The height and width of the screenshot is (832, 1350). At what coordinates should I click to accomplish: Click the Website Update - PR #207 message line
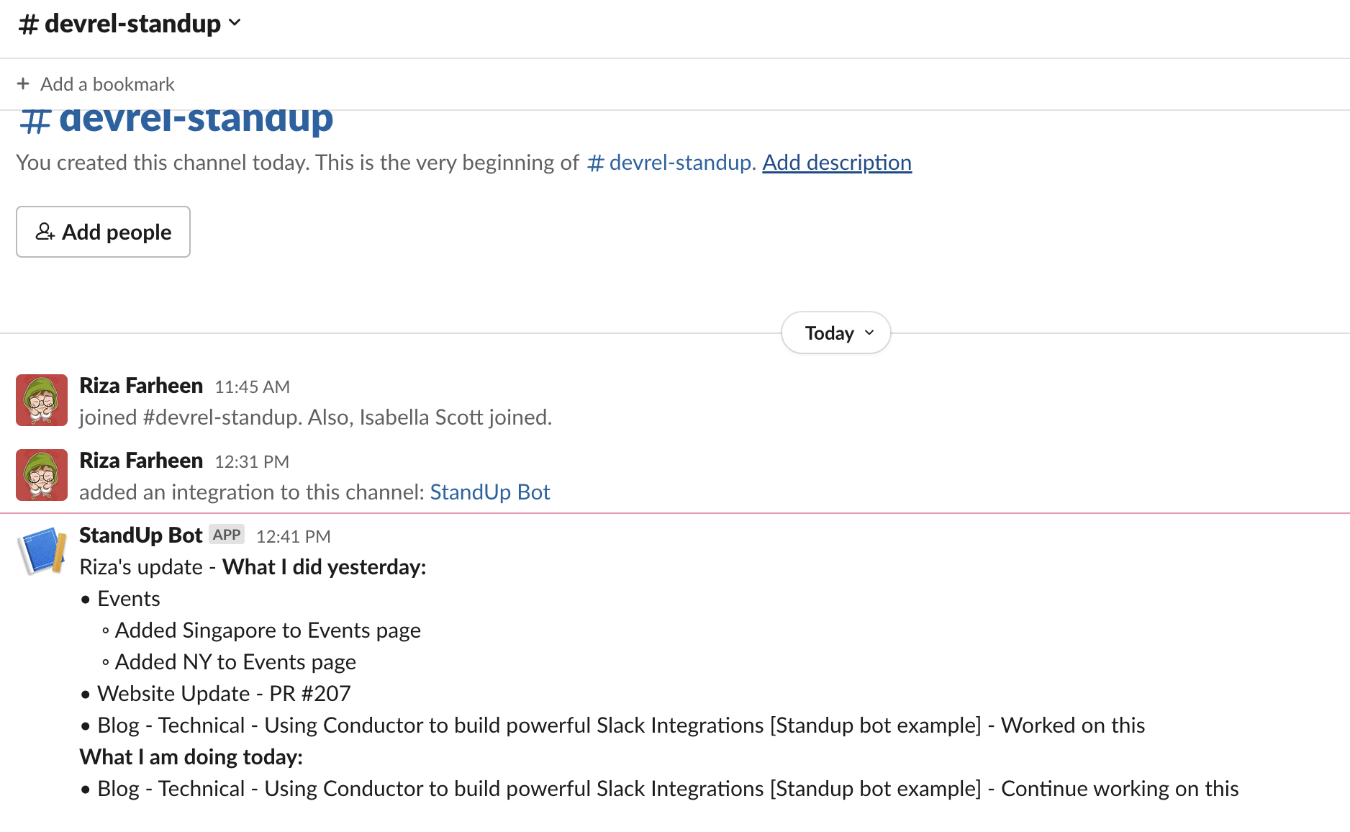224,694
